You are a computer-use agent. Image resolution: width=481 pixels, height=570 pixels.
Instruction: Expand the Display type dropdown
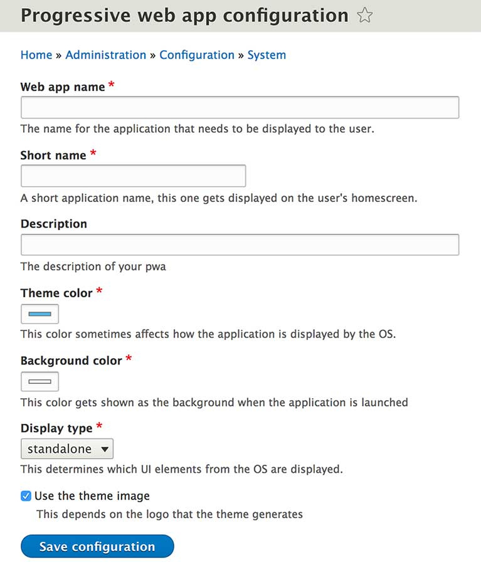pos(67,449)
